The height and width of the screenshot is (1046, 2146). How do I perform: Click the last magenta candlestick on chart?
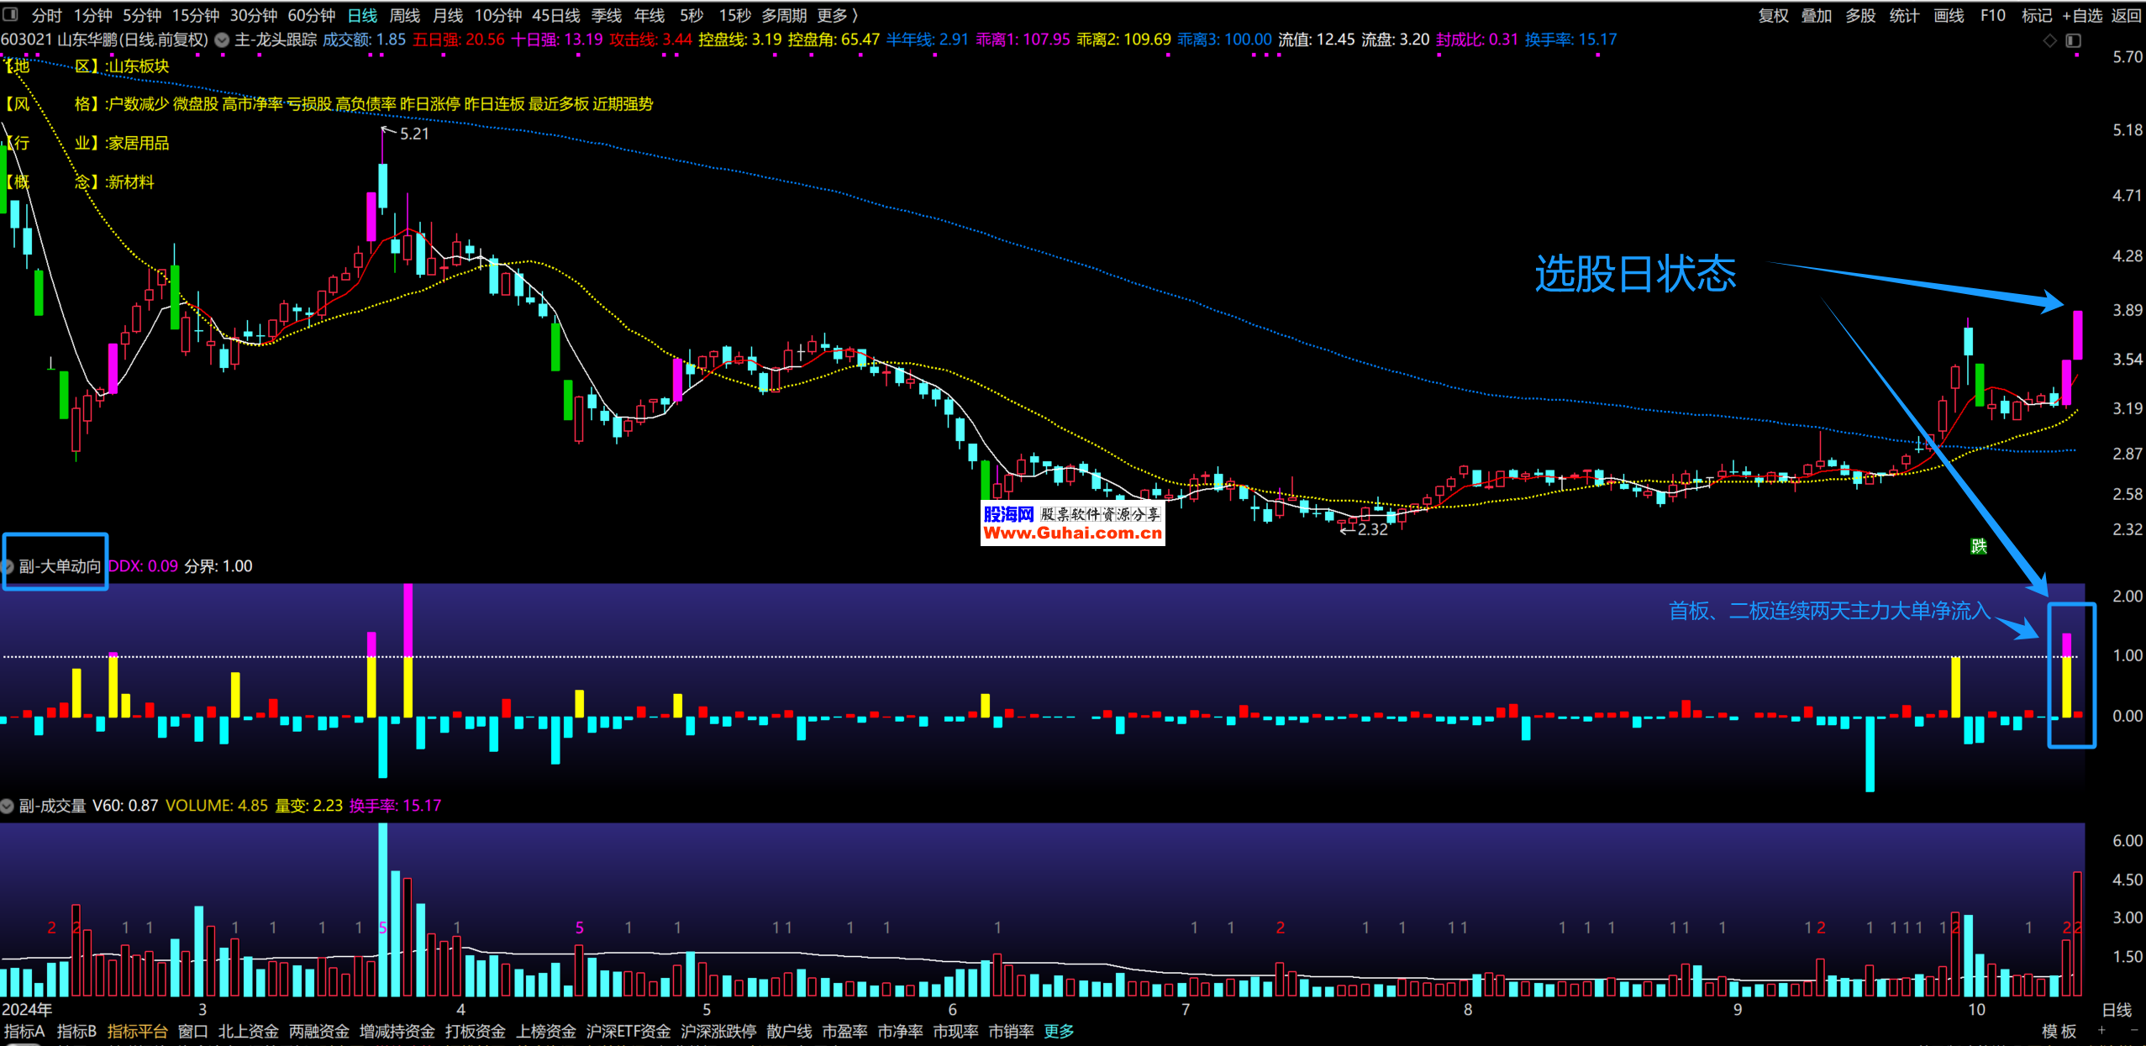[x=2077, y=334]
